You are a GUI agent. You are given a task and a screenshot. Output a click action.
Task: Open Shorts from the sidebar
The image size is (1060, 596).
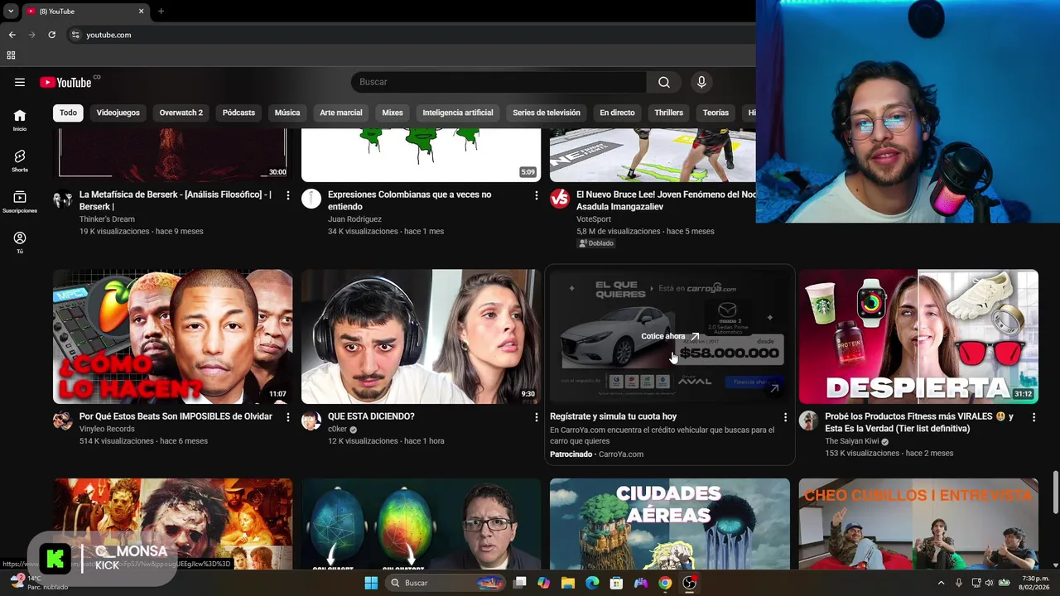tap(20, 161)
